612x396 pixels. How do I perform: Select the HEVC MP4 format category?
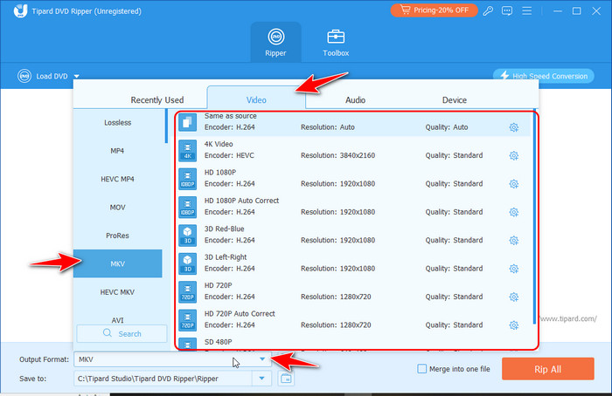tap(117, 179)
